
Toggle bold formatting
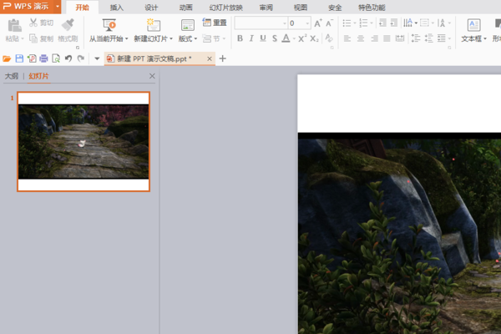(x=240, y=38)
